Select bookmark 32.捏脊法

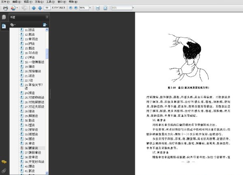coord(31,130)
